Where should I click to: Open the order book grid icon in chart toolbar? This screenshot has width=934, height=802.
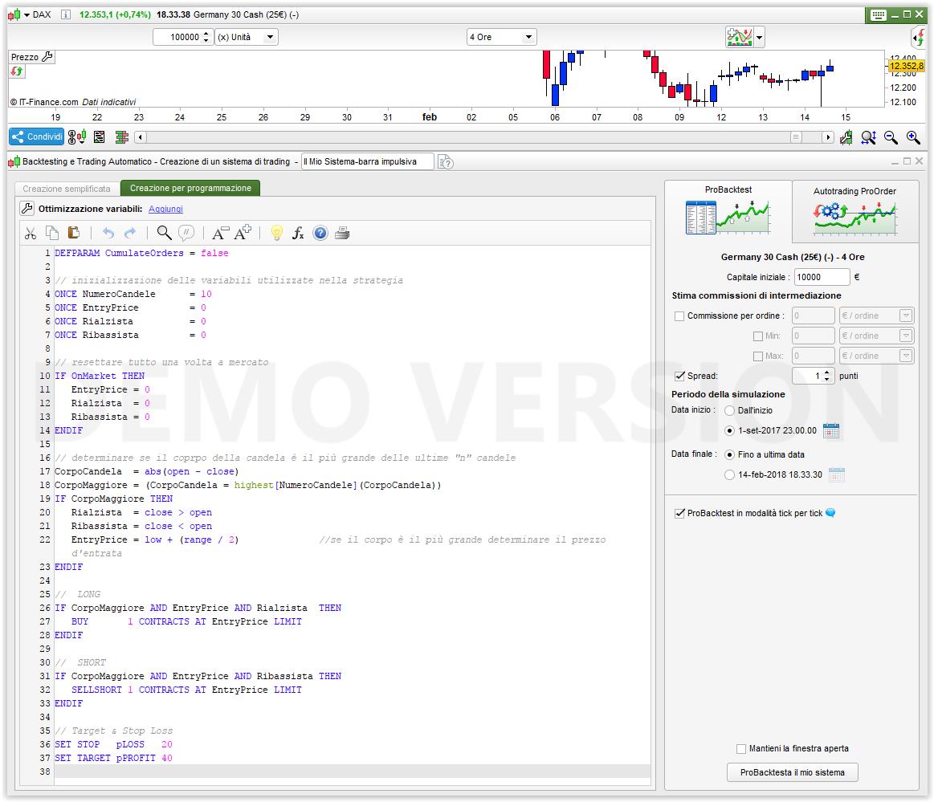tap(121, 137)
